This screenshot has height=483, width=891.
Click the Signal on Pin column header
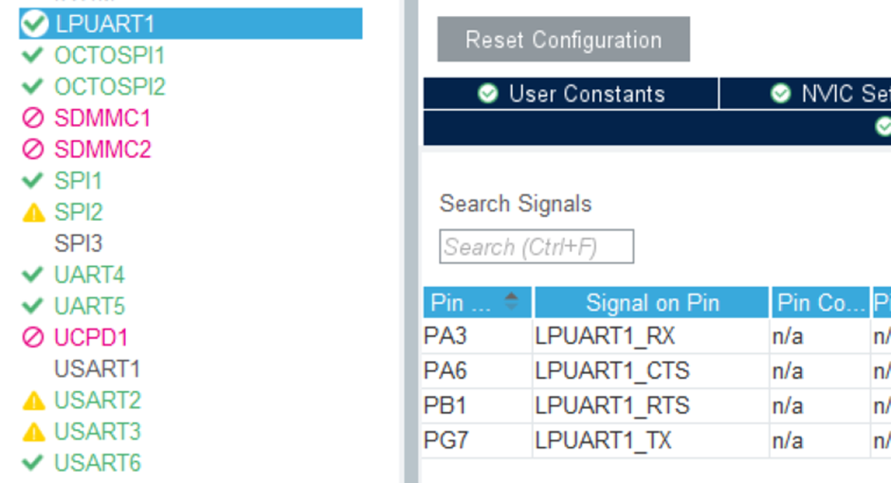(651, 303)
